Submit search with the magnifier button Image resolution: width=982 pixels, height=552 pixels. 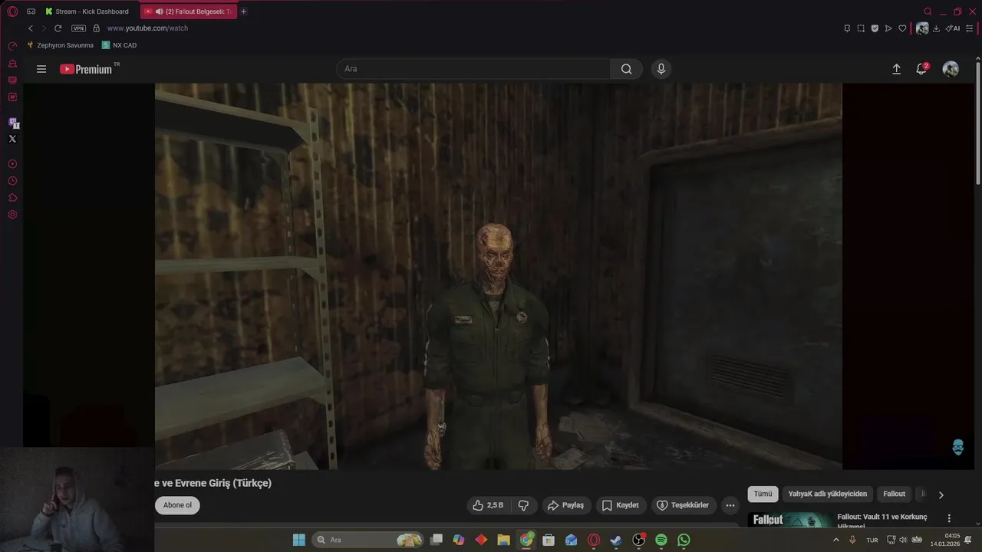click(x=627, y=69)
